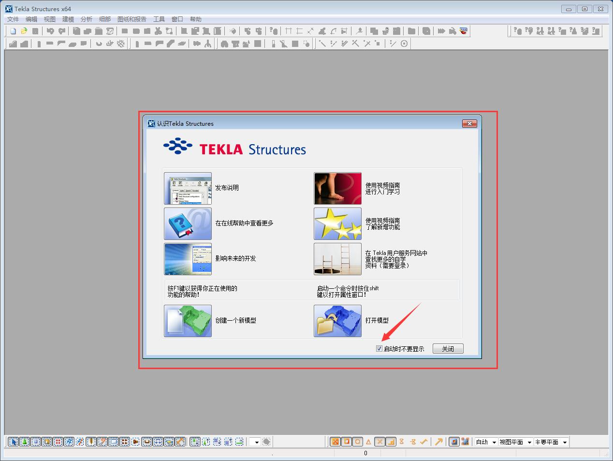Toggle the orange plain-square snap switch
Viewport: 613px width, 461px height.
point(346,442)
